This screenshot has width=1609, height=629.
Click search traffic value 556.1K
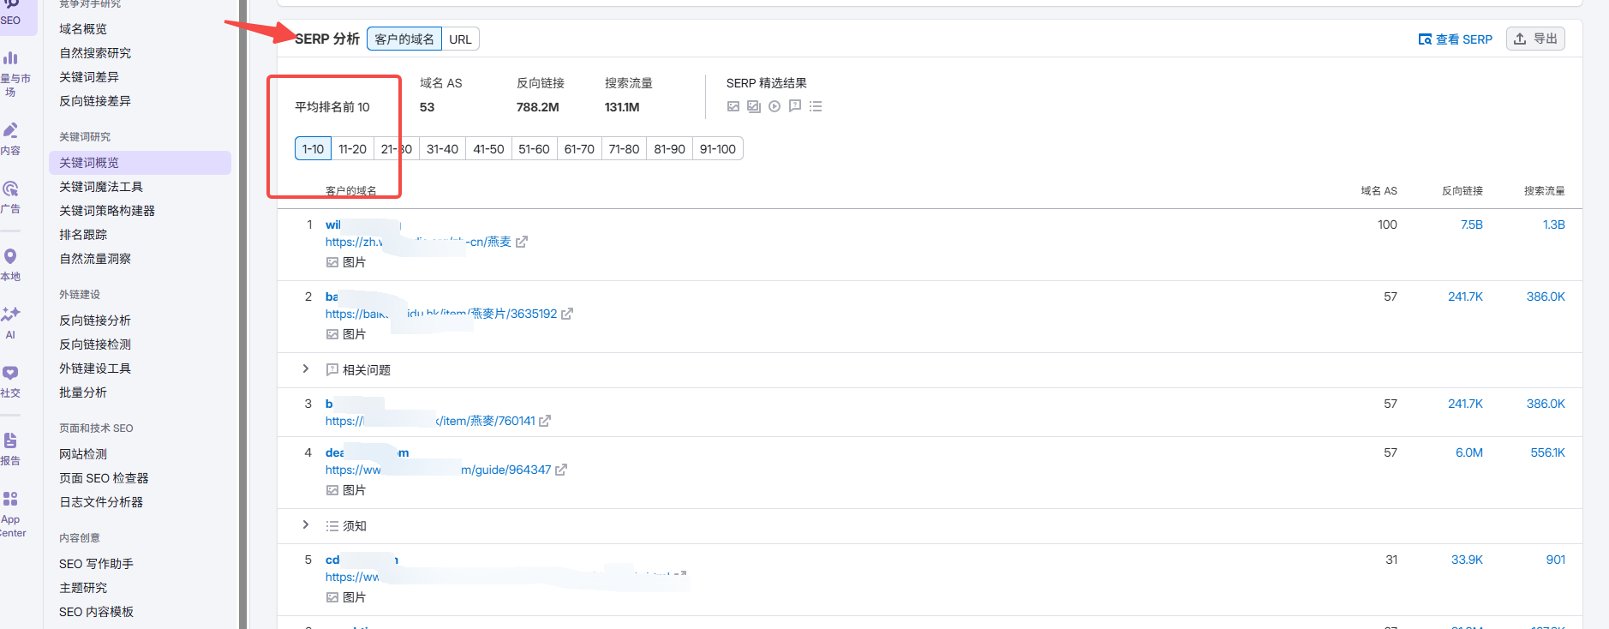coord(1547,452)
